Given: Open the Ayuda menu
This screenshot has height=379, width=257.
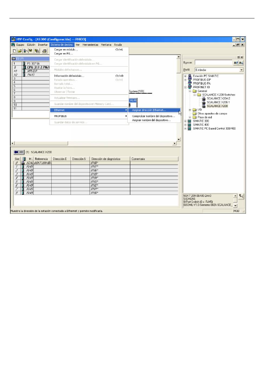Looking at the screenshot, I should click(x=118, y=45).
